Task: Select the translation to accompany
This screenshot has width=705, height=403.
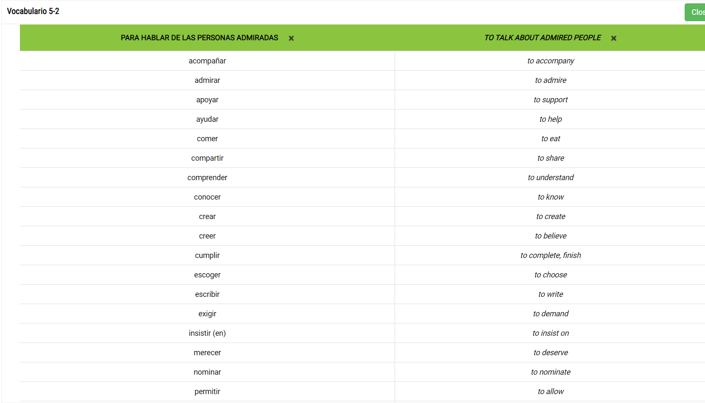Action: pyautogui.click(x=551, y=61)
